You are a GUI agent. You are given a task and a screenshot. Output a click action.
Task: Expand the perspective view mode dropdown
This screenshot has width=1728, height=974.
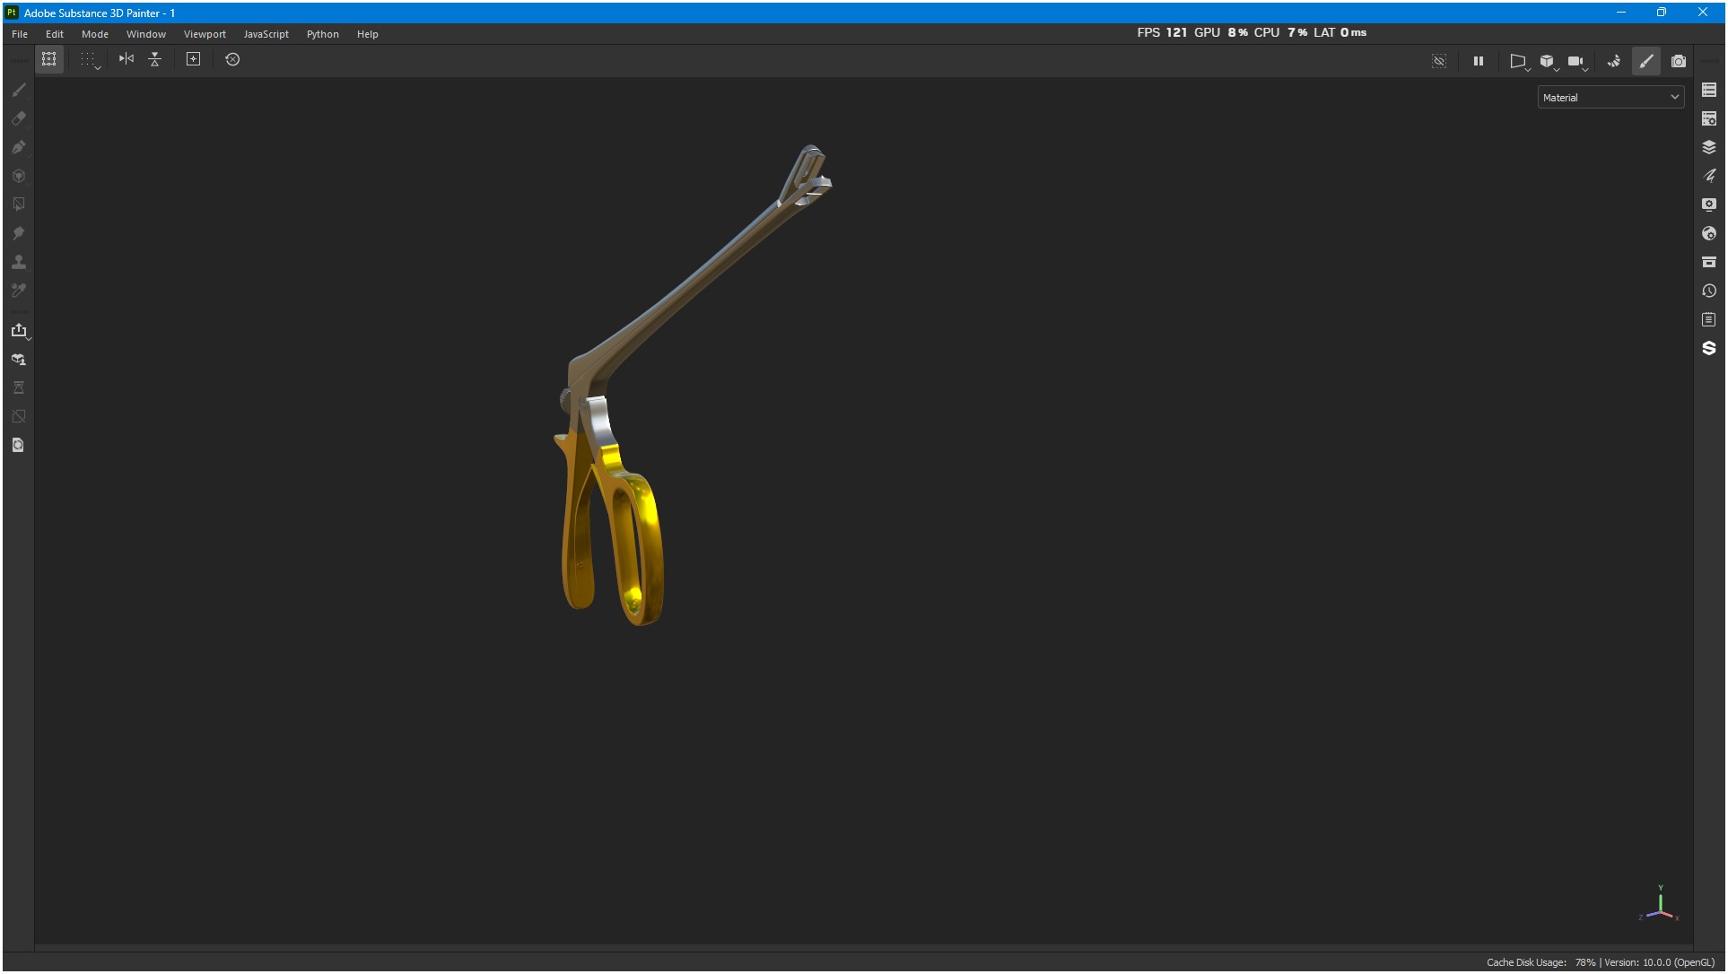1518,61
